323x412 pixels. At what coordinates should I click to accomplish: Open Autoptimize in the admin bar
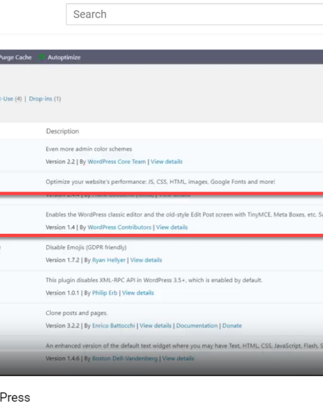(x=64, y=57)
